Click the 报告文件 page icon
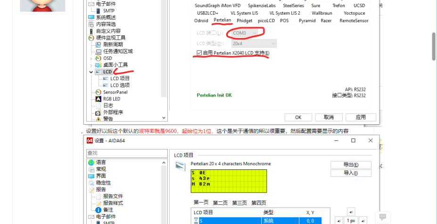 click(x=98, y=196)
